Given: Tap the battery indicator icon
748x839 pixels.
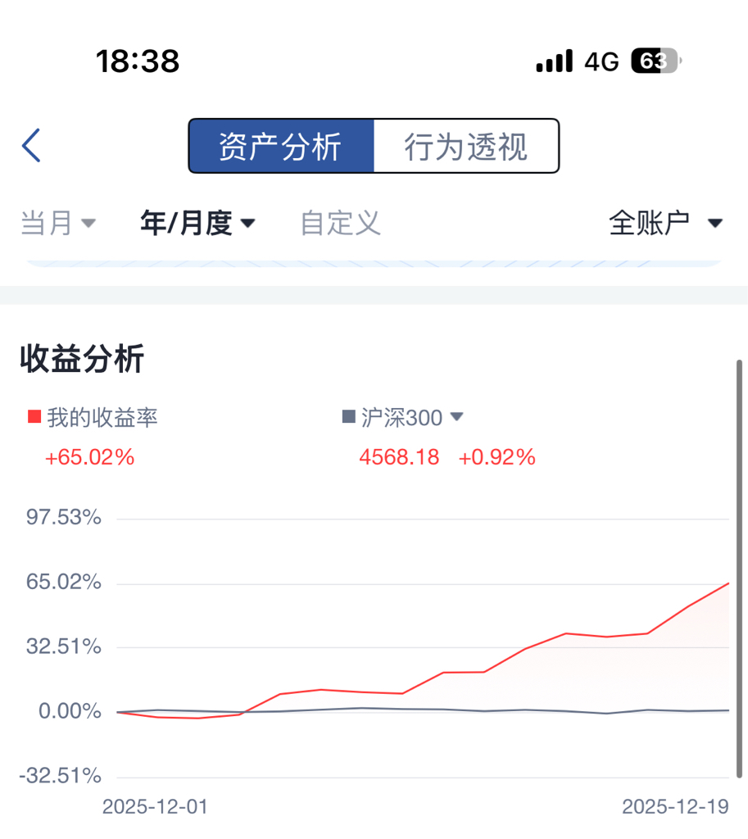Looking at the screenshot, I should (655, 61).
